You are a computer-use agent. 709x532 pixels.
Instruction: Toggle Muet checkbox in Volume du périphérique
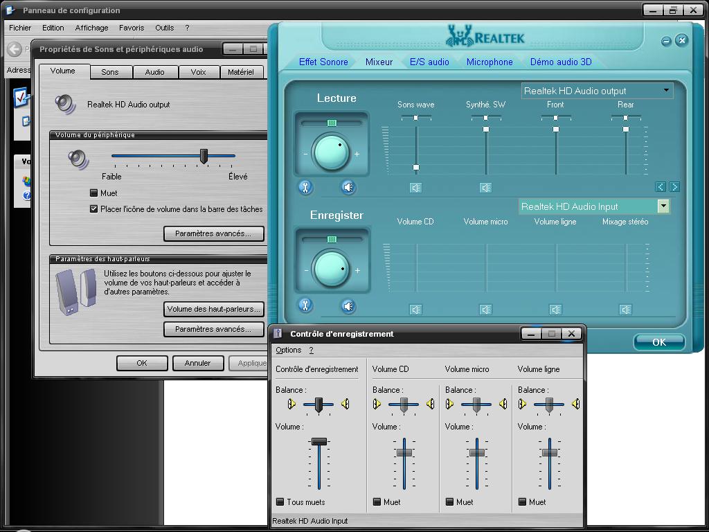coord(93,193)
